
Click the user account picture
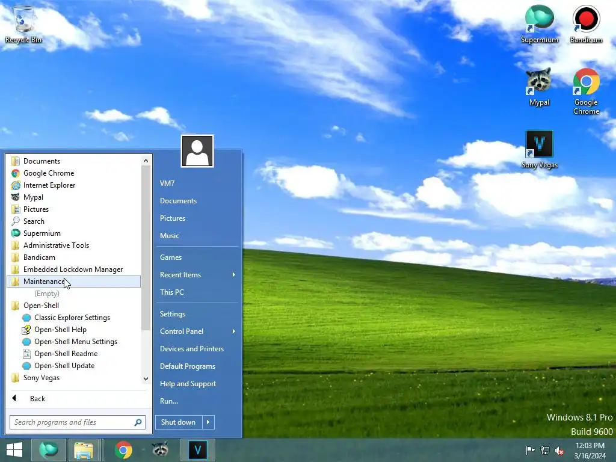197,151
